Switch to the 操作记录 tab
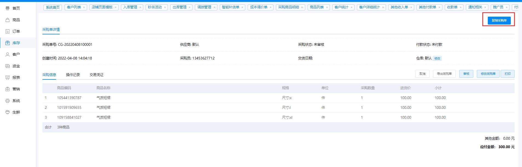This screenshot has height=167, width=522. click(73, 75)
